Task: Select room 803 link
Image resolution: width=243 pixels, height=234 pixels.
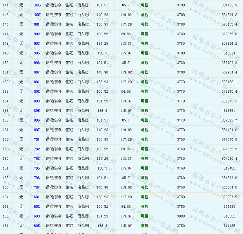Action: 37,101
